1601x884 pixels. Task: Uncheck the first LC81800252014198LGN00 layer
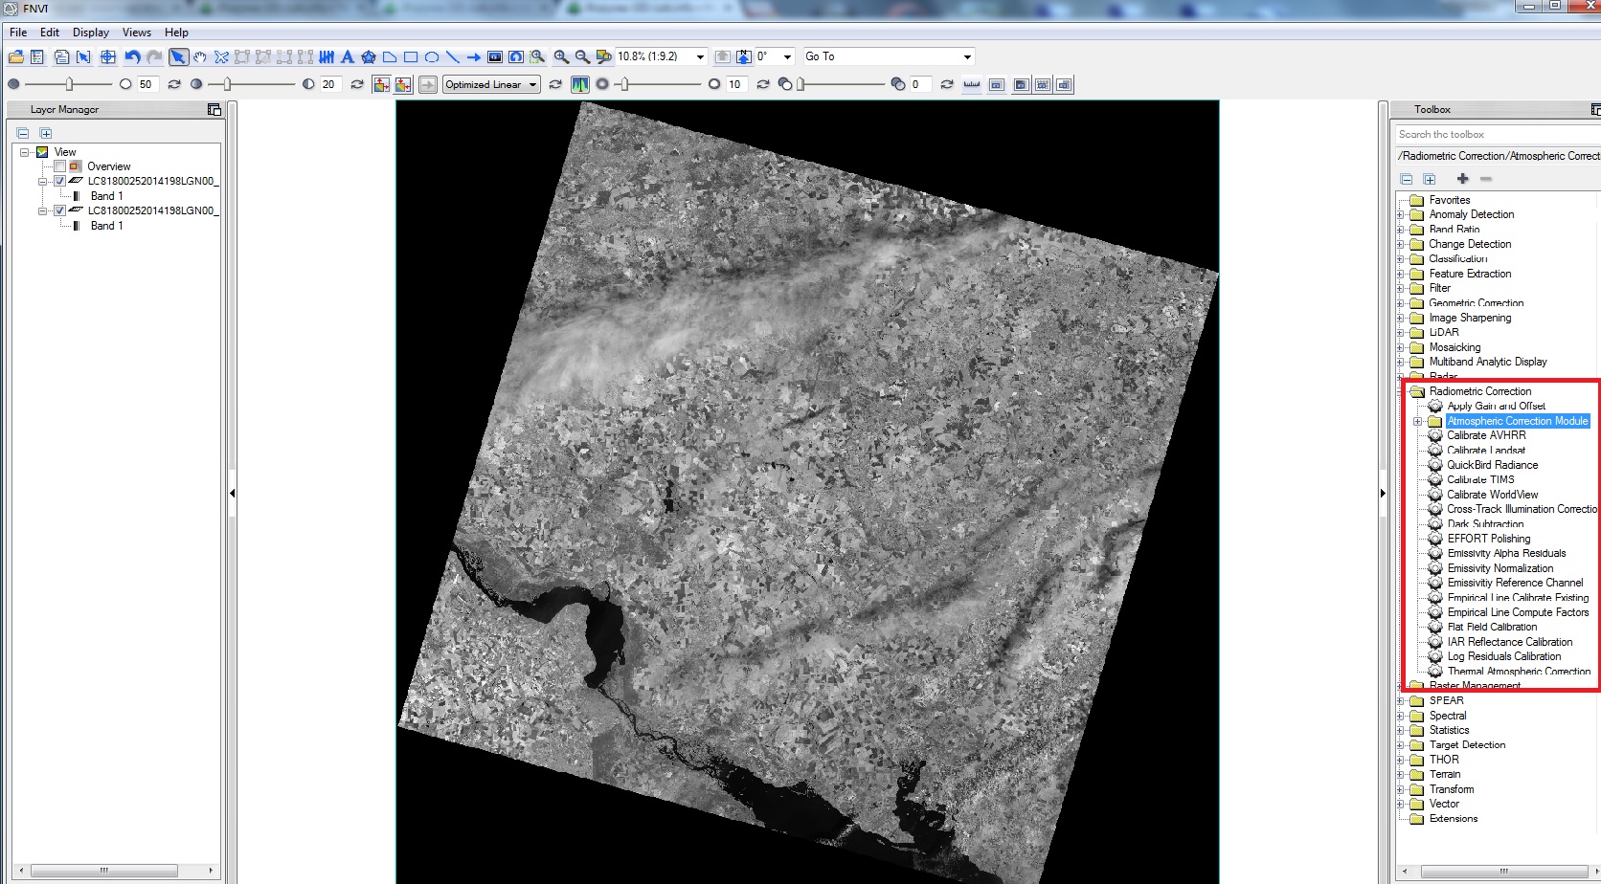click(60, 181)
